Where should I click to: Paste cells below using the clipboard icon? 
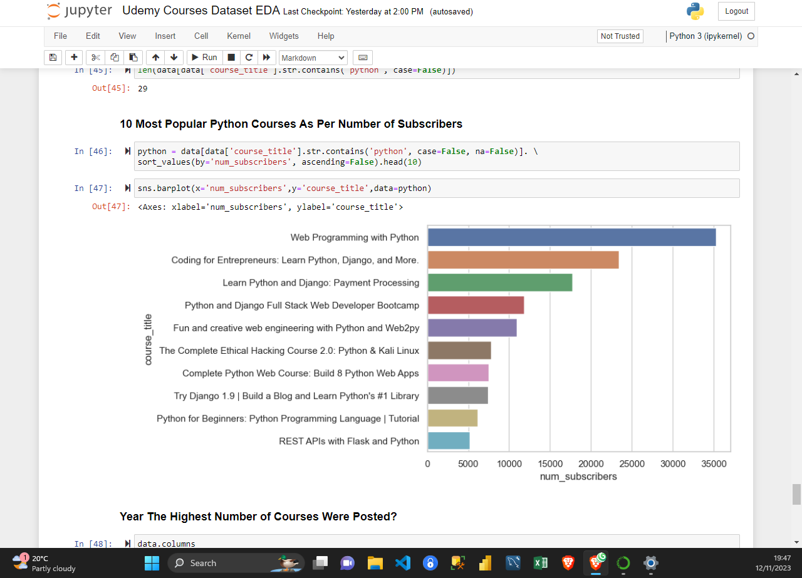click(133, 58)
